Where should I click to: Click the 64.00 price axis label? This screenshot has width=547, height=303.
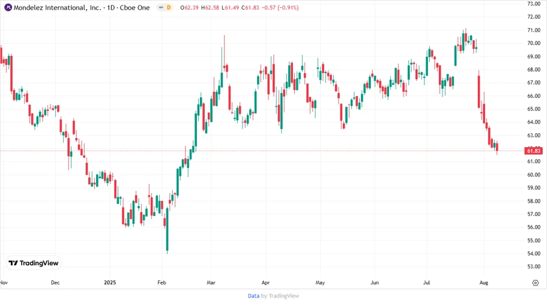tap(534, 122)
